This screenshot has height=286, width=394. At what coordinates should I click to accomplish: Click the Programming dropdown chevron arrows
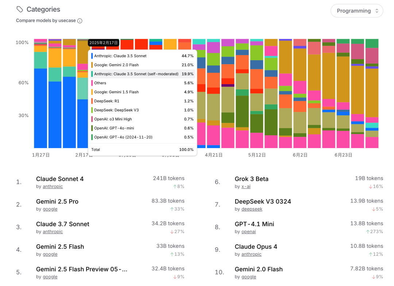pyautogui.click(x=376, y=11)
